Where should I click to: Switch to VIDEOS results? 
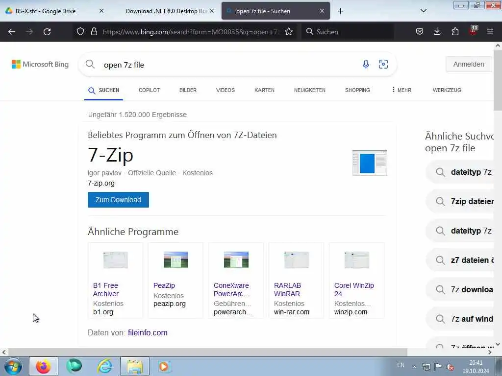tap(226, 90)
